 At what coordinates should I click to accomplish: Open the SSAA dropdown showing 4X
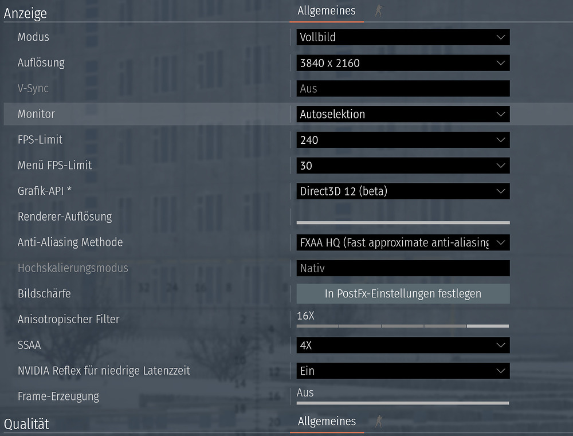click(x=403, y=345)
